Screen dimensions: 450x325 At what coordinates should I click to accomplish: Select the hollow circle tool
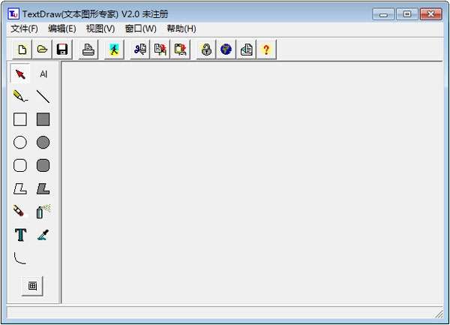20,142
